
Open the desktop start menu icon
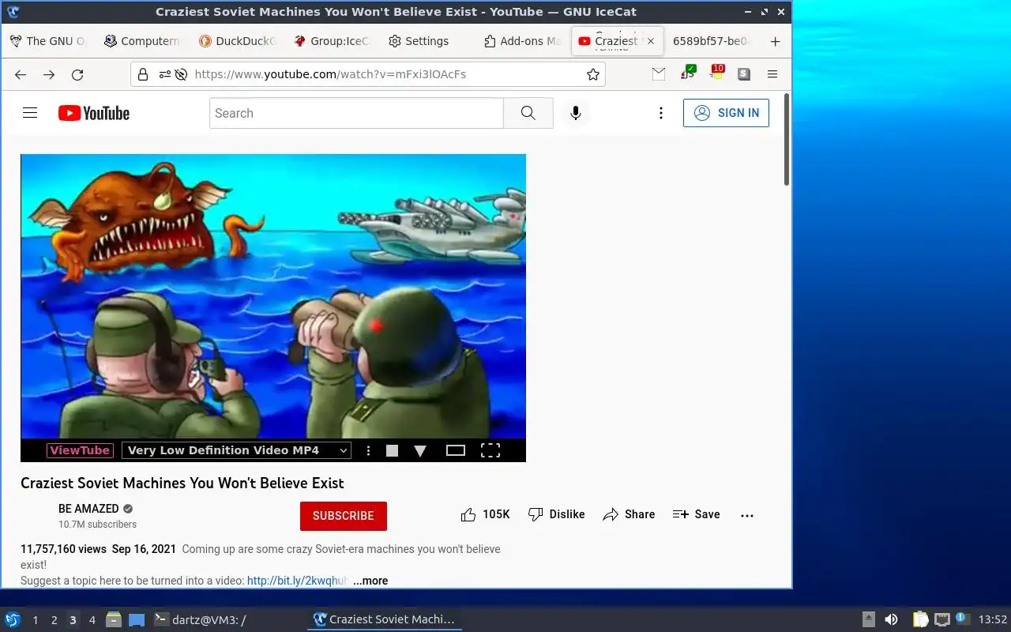[13, 619]
